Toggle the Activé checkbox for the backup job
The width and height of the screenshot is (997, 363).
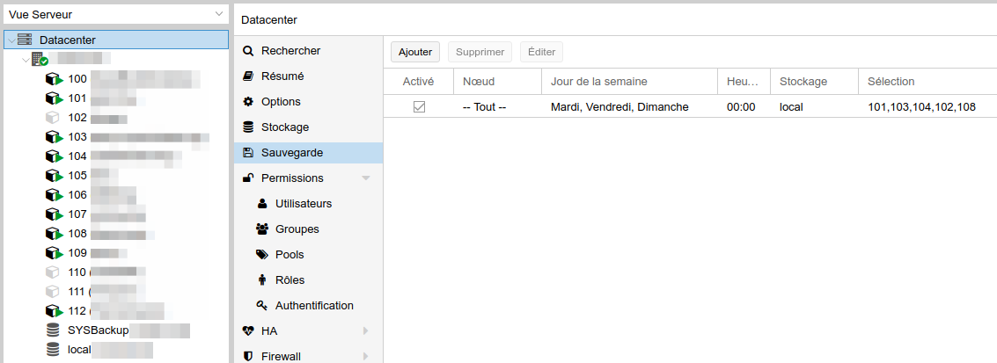(x=419, y=107)
